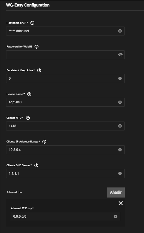
Task: Clear the 1.1.1.1 DNS server value
Action: point(120,173)
